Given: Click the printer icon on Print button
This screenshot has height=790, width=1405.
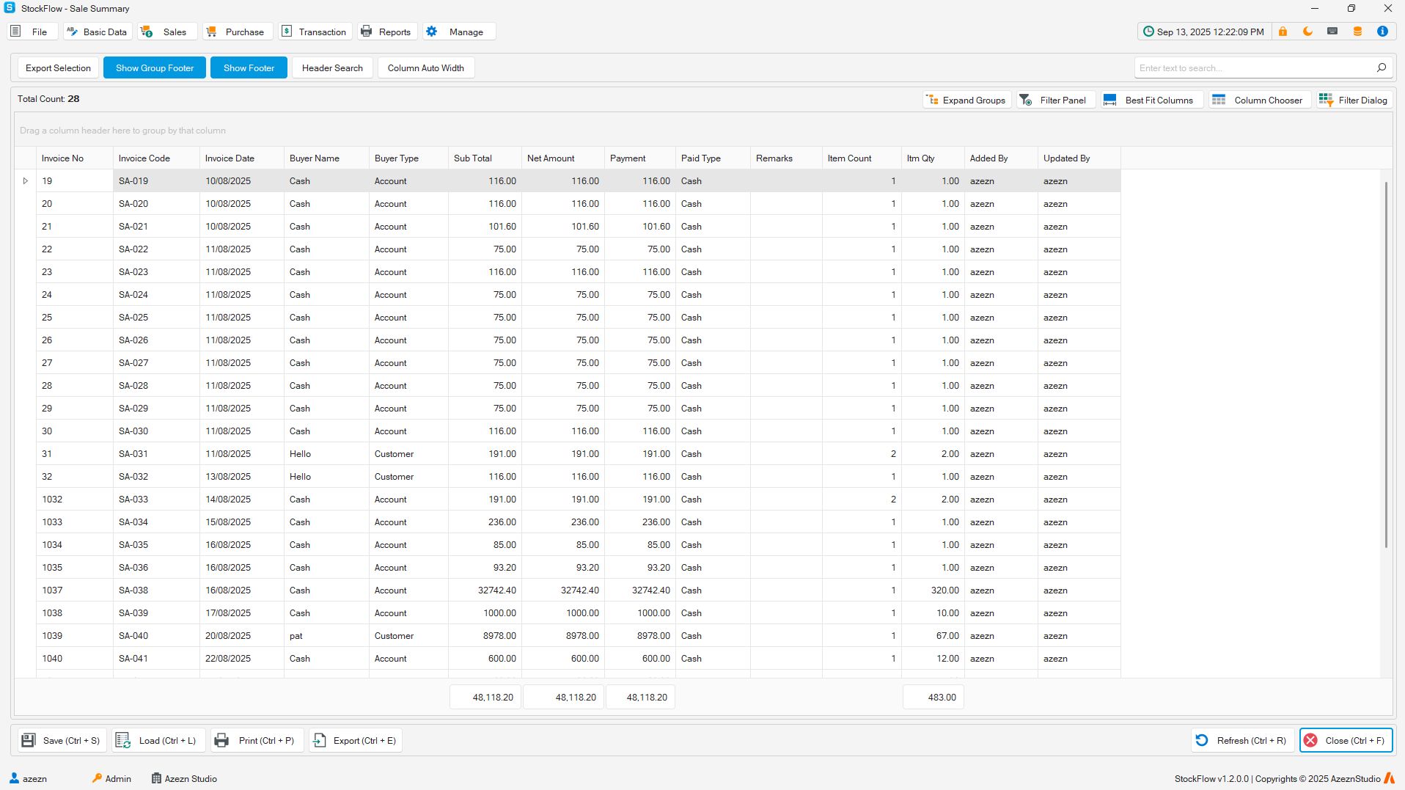Looking at the screenshot, I should point(221,740).
